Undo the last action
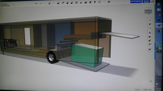 tap(36, 4)
